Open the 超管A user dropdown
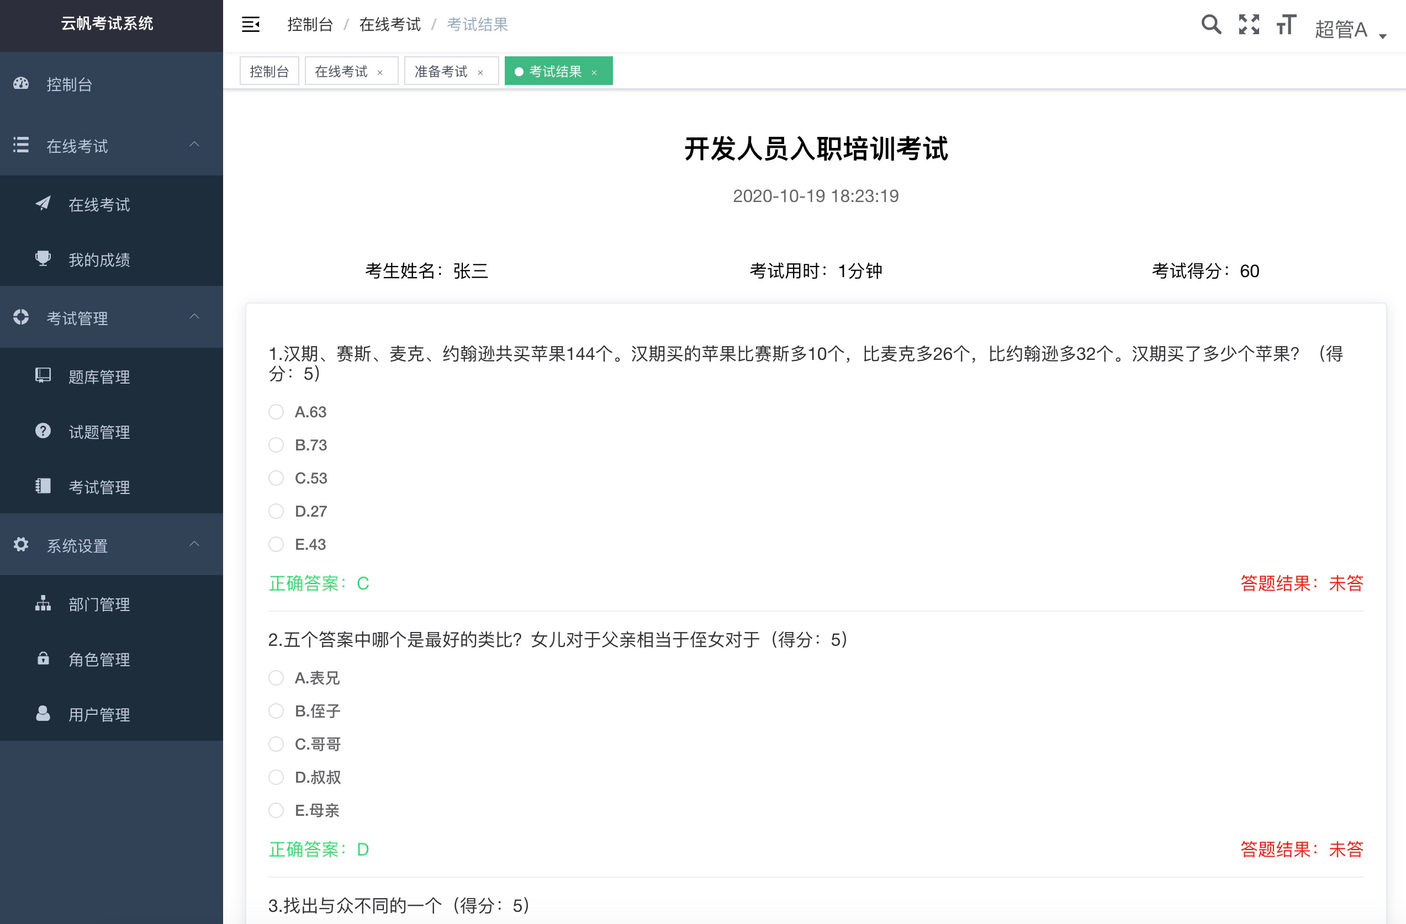Screen dimensions: 1406x924 (1340, 28)
